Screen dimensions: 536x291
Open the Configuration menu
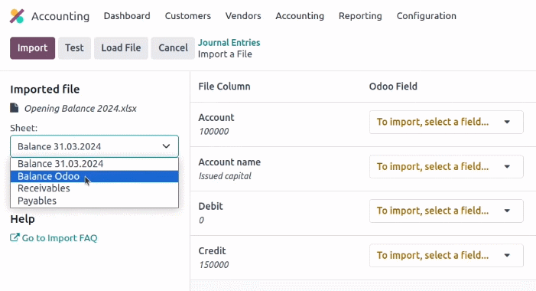(x=426, y=16)
